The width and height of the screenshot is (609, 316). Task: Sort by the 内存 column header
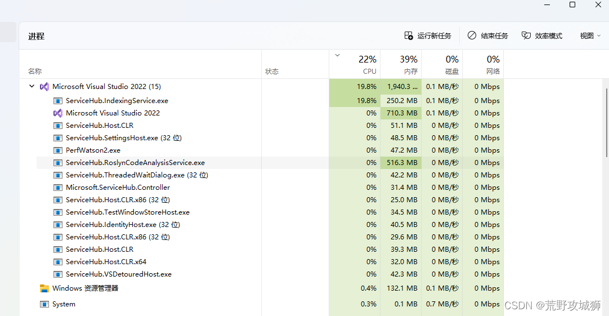401,64
